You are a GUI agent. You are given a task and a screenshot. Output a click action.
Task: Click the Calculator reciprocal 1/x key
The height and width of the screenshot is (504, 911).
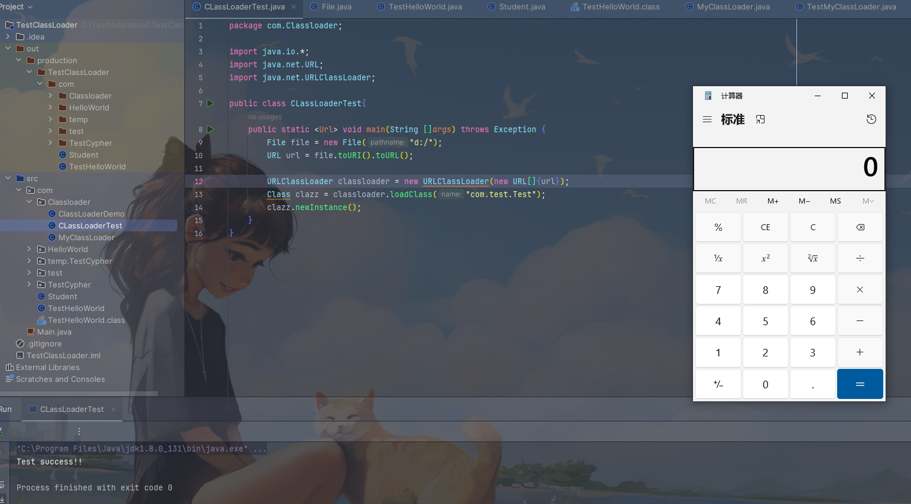point(718,258)
